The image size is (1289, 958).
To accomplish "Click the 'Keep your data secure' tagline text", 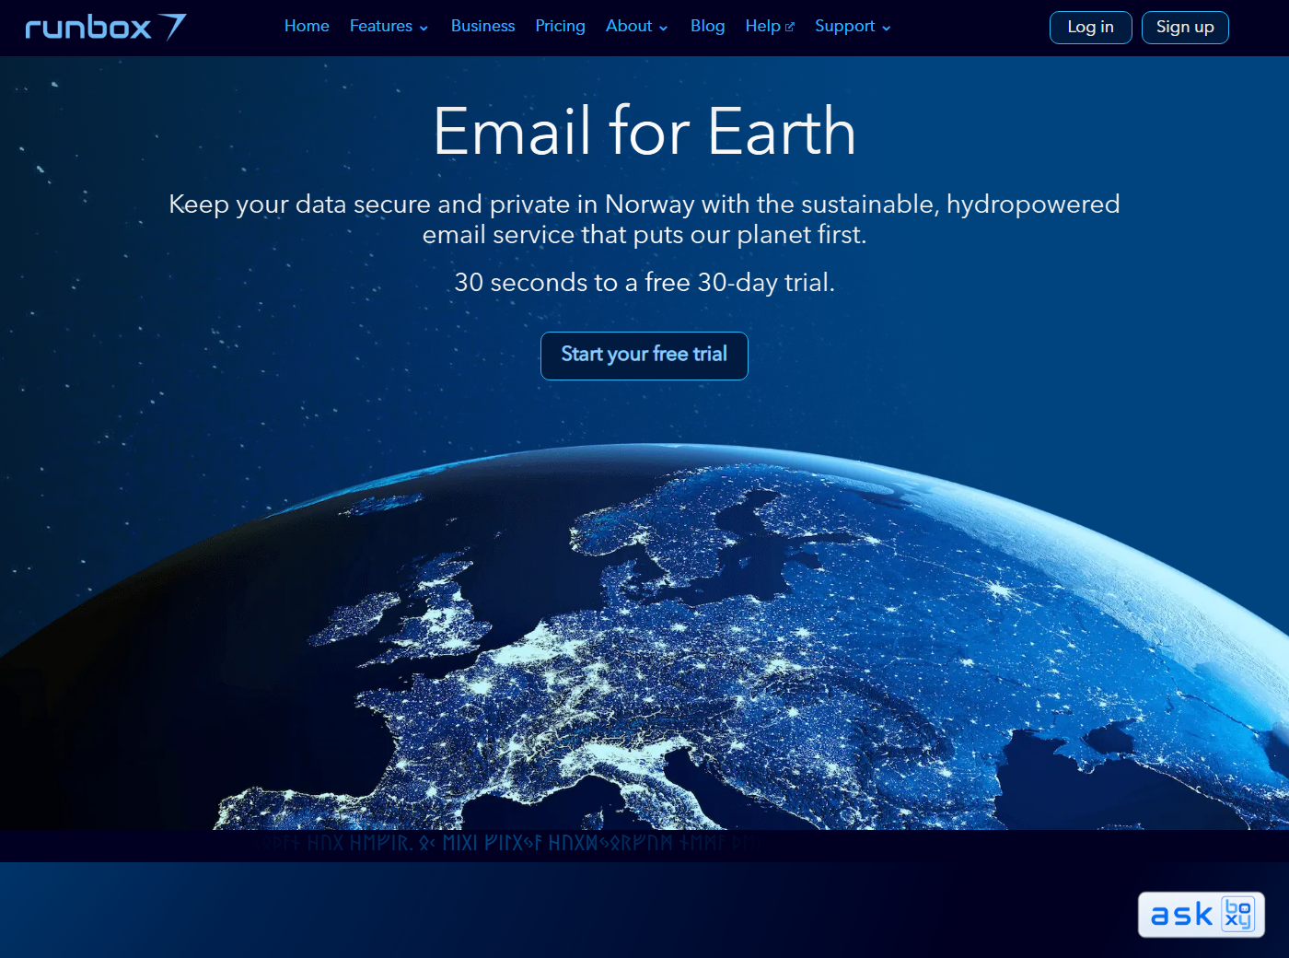I will pos(644,219).
